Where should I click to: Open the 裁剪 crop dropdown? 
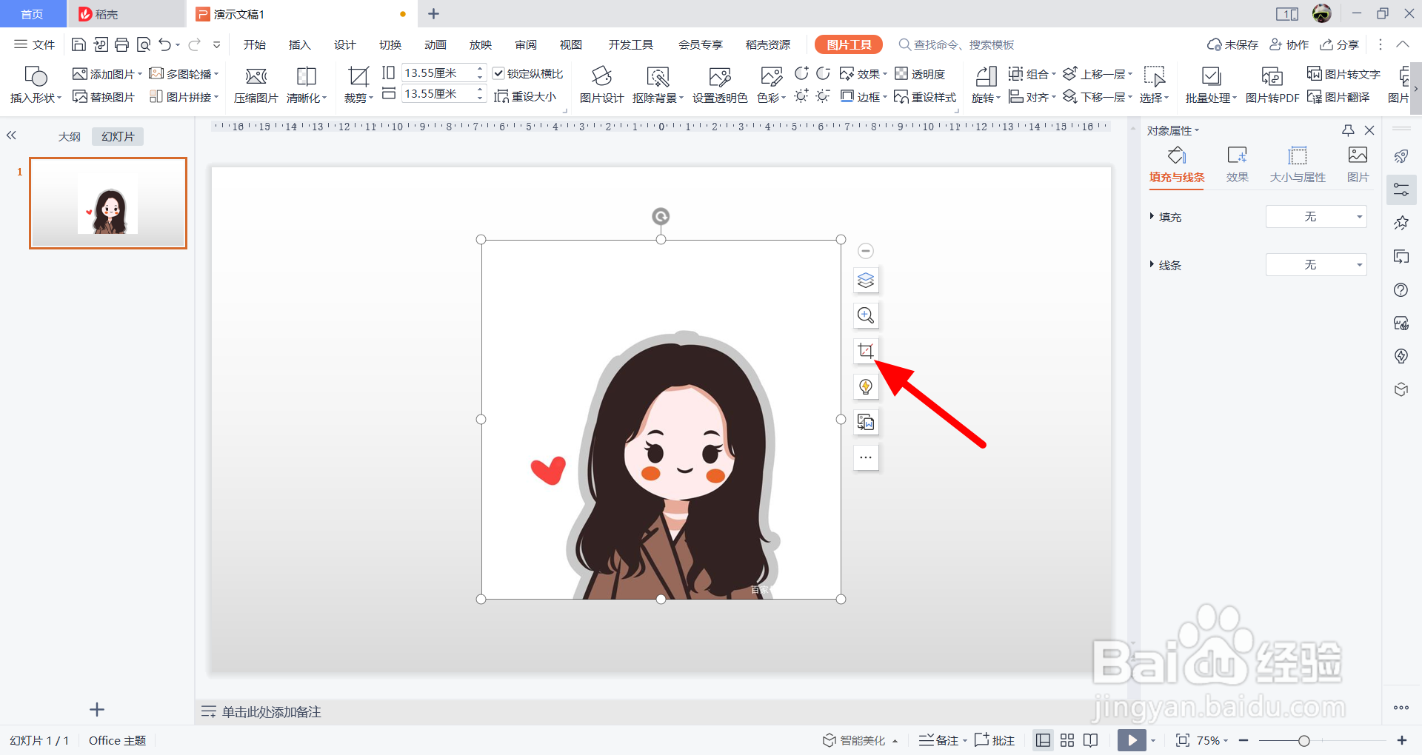358,98
